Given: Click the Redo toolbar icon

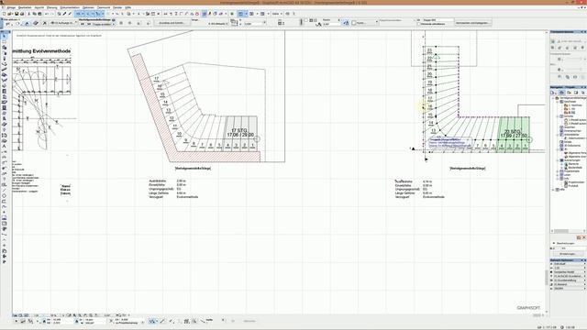Looking at the screenshot, I should [x=52, y=14].
